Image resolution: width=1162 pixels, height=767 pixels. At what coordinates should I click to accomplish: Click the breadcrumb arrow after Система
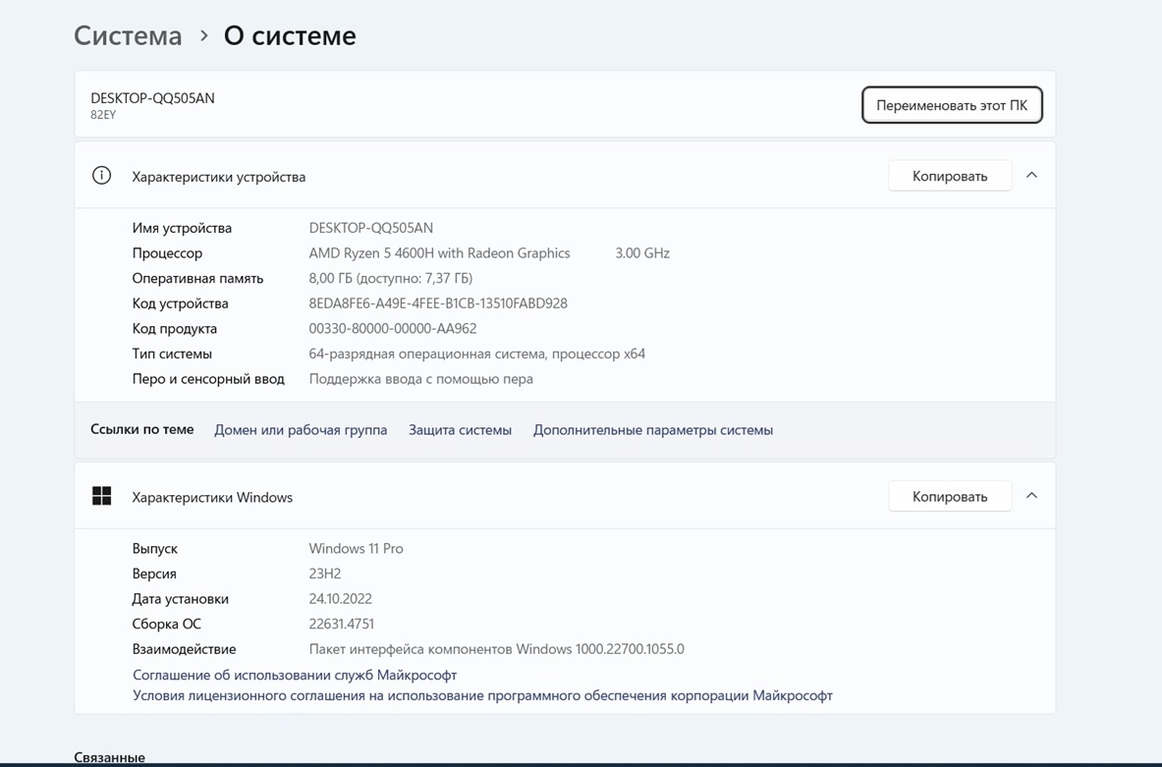point(203,35)
